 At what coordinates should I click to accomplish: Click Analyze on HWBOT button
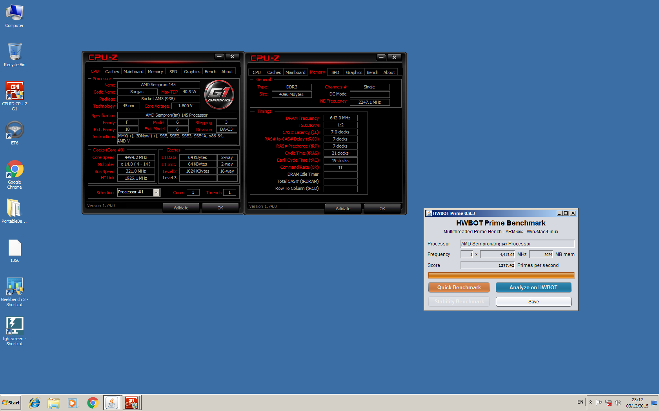point(533,287)
